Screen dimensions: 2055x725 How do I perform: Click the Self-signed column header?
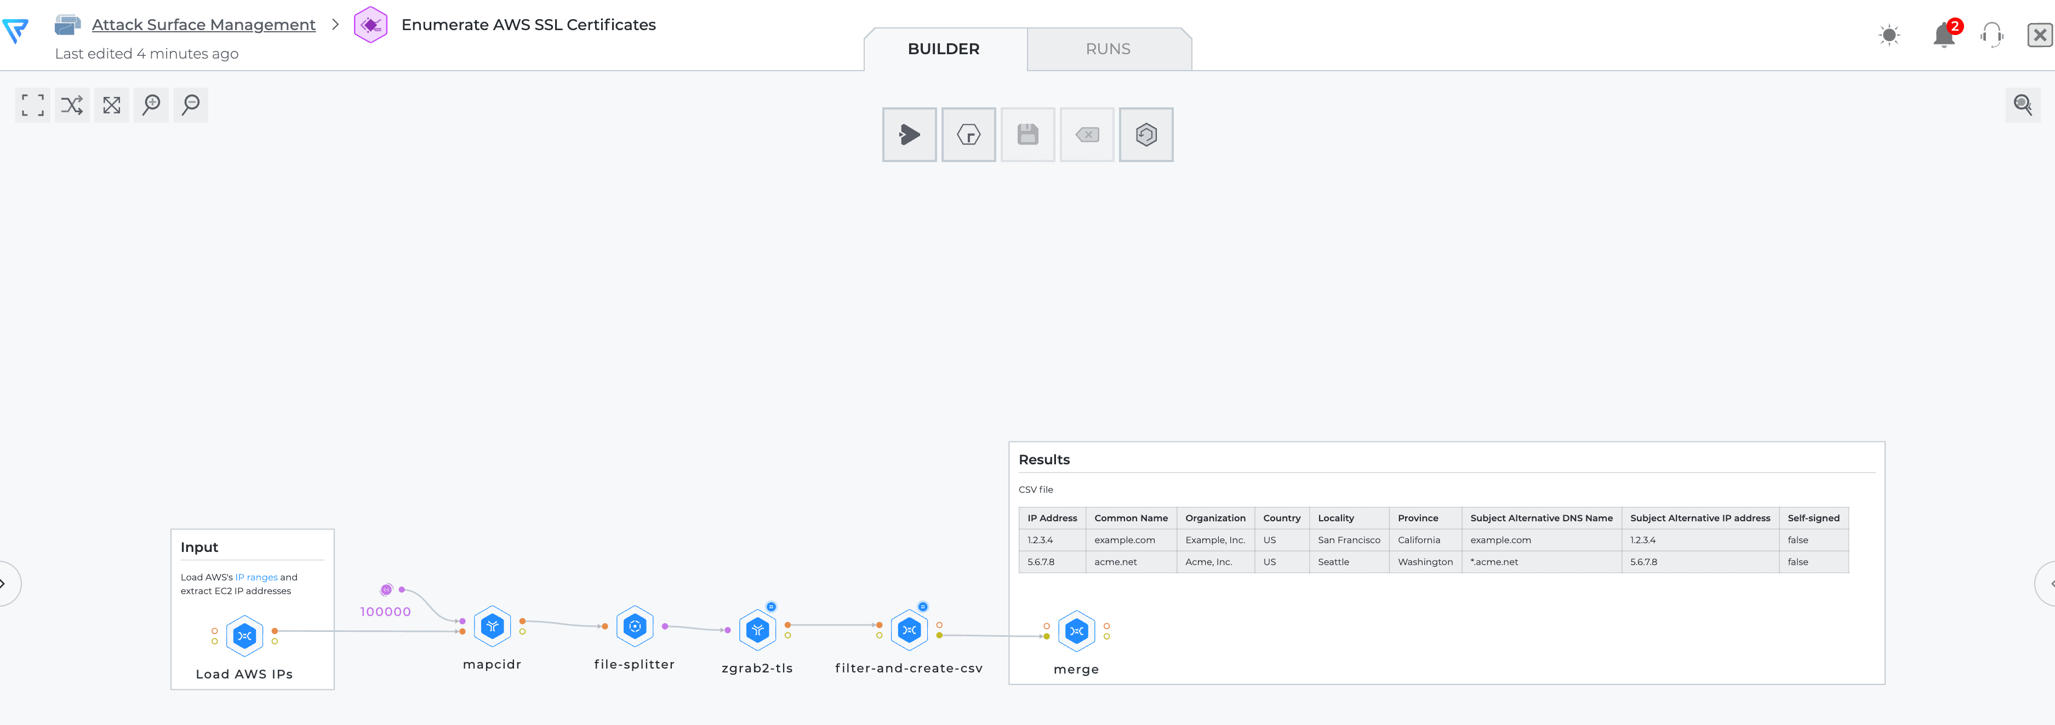1813,519
